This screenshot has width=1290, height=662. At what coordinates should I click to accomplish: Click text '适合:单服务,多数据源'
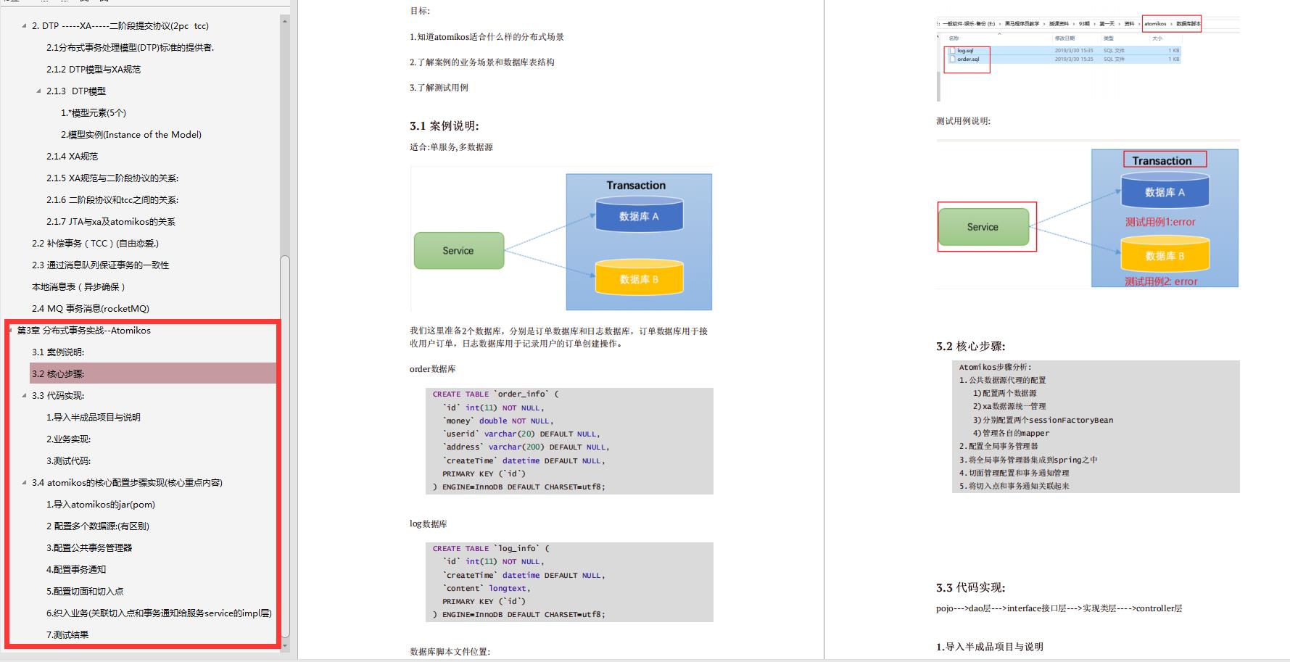451,147
